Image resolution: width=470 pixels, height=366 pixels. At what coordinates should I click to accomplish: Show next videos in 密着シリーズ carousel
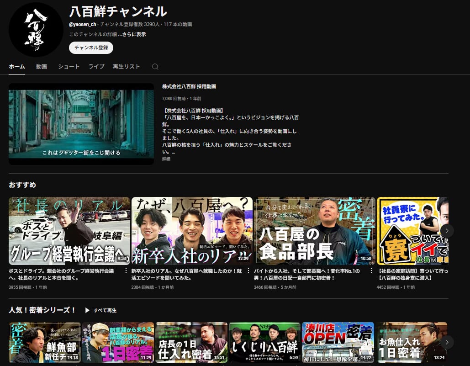click(x=447, y=342)
